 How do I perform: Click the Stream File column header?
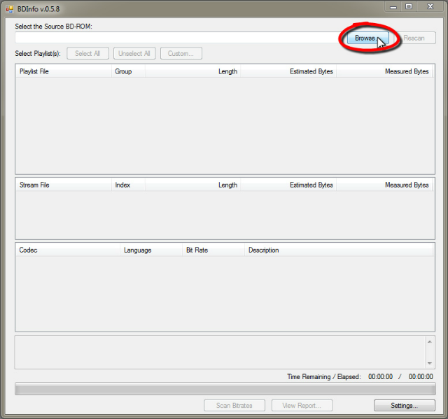[x=64, y=185]
